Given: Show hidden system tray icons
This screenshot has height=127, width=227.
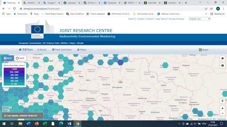Looking at the screenshot, I should (179, 124).
